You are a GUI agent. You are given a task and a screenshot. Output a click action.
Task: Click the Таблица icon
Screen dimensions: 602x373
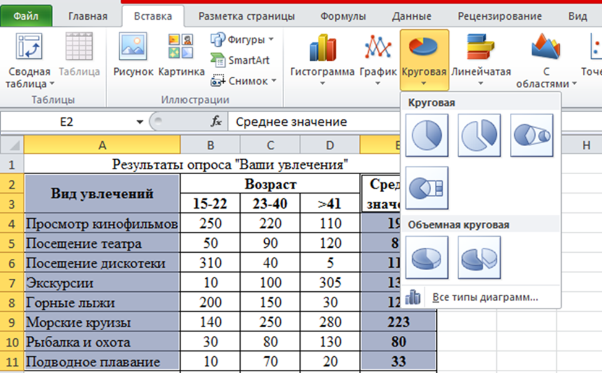[x=79, y=55]
